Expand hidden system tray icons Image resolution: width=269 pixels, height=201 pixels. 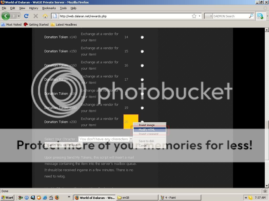(x=246, y=198)
